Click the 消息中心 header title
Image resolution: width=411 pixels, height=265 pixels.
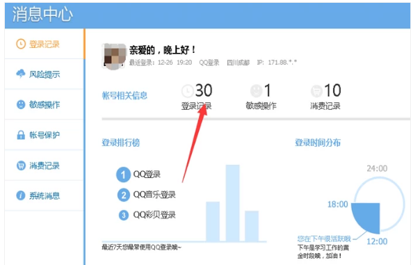[42, 14]
